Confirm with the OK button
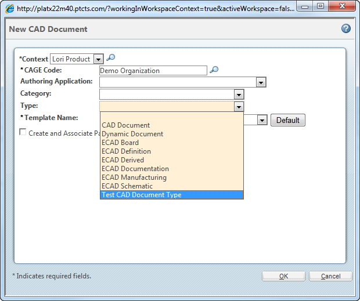 coord(283,276)
